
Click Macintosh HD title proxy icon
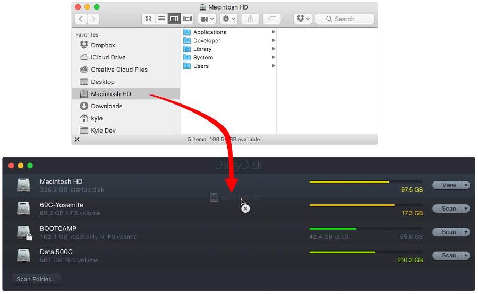[203, 7]
